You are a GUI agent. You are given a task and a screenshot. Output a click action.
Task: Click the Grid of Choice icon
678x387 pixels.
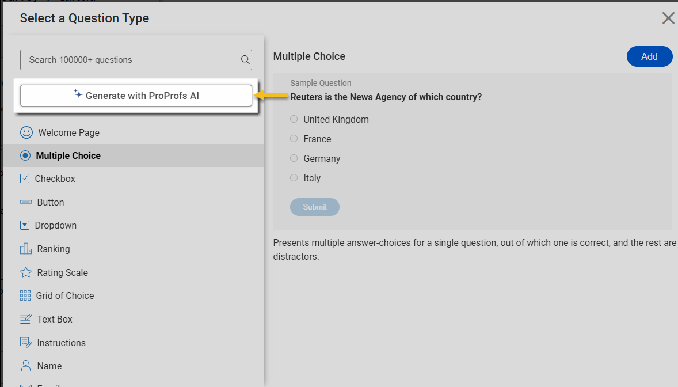(25, 295)
